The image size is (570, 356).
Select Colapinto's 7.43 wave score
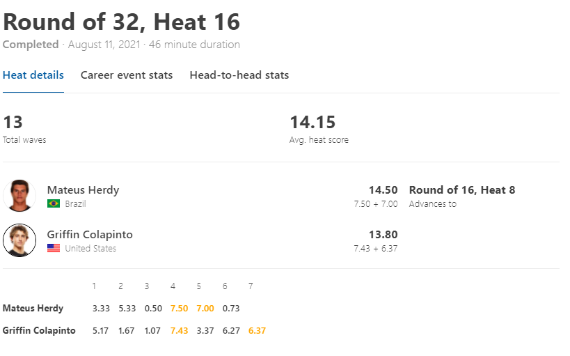pos(180,331)
